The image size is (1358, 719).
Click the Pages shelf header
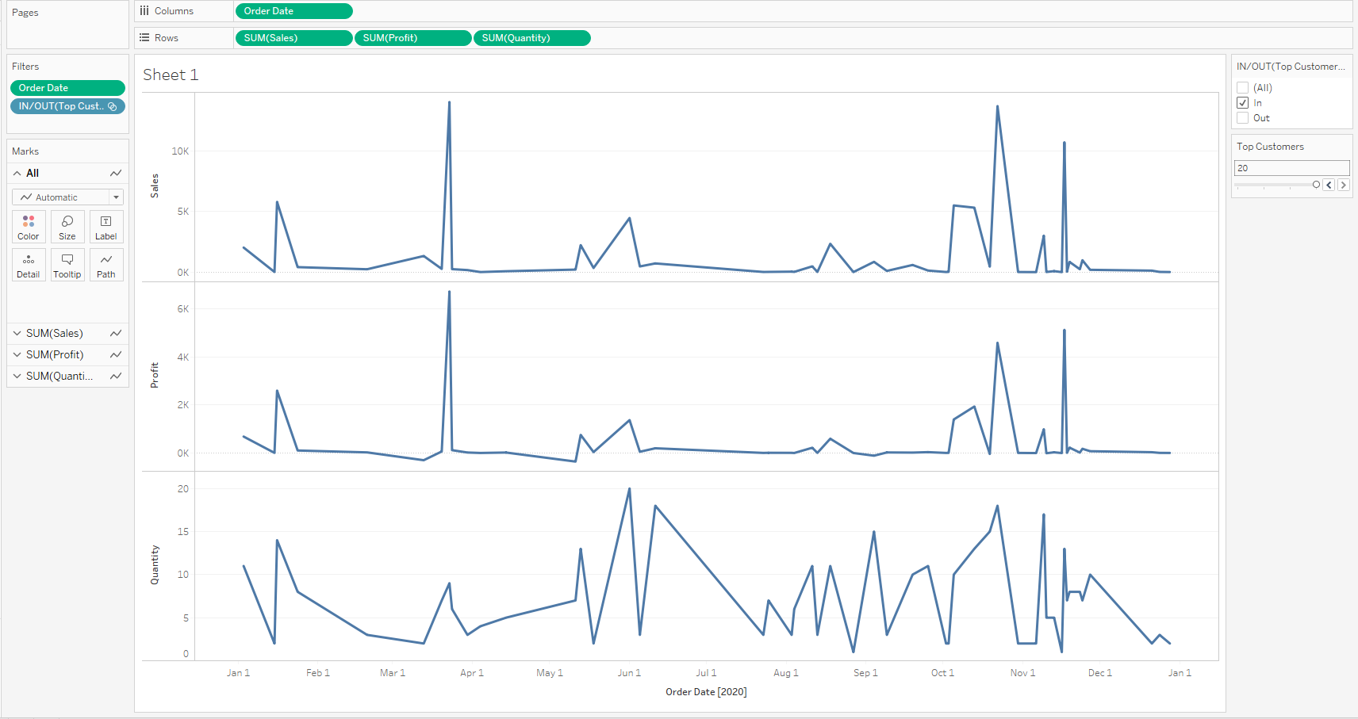pyautogui.click(x=25, y=13)
